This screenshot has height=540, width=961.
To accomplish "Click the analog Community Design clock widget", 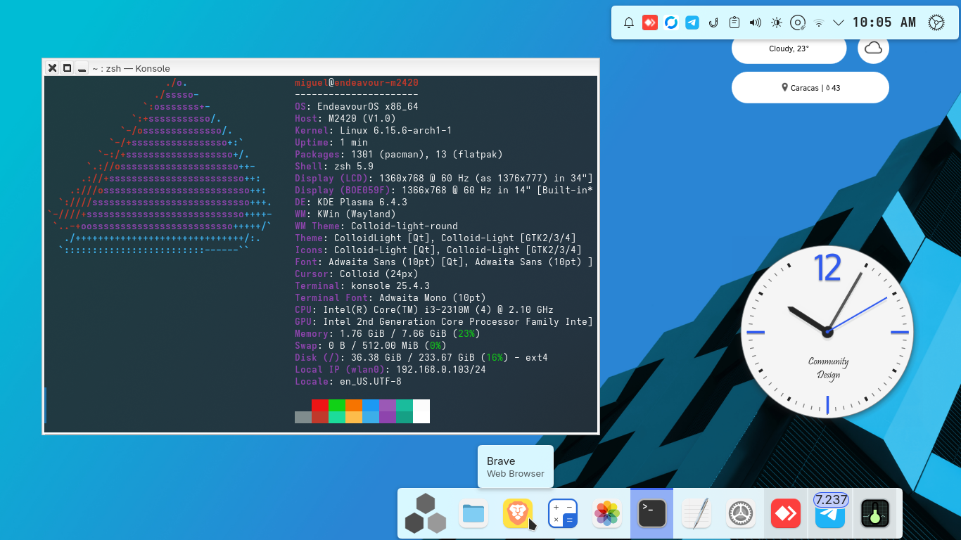I will [827, 331].
